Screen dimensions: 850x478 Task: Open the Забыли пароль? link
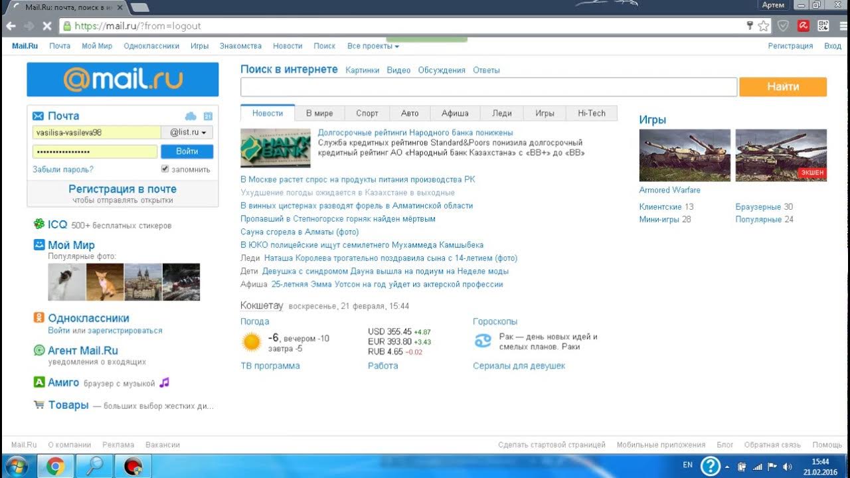coord(63,169)
